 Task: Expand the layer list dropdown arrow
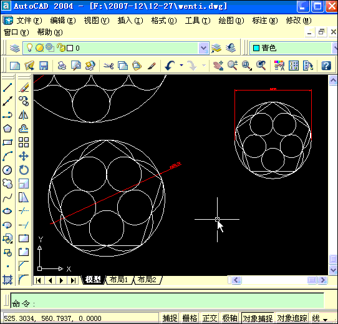[203, 48]
